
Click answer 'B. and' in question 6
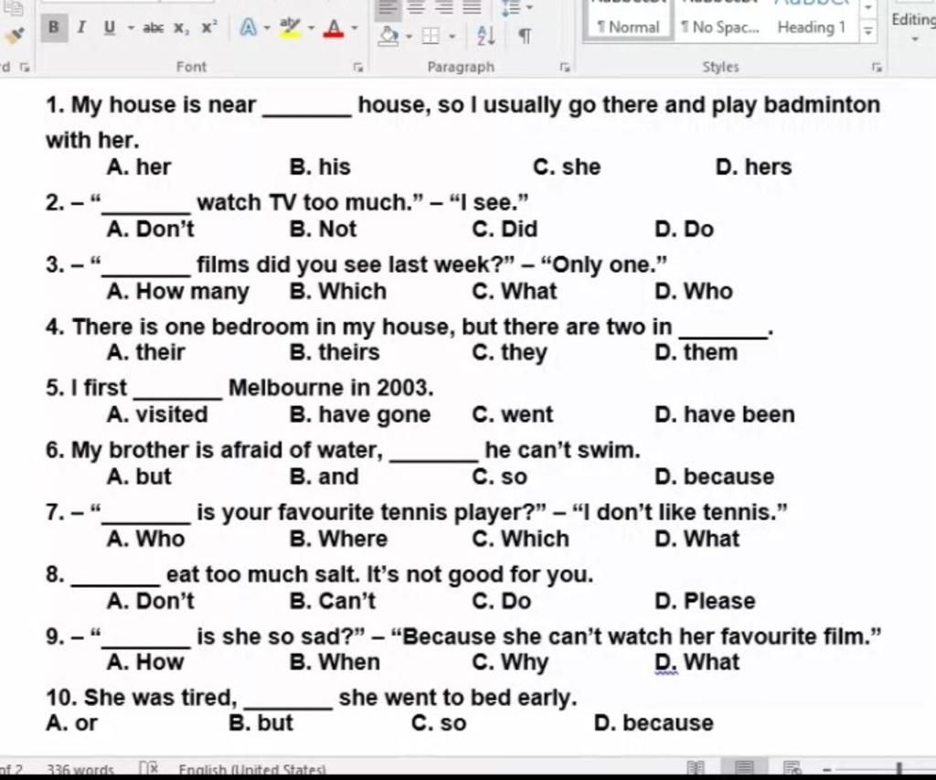(324, 476)
